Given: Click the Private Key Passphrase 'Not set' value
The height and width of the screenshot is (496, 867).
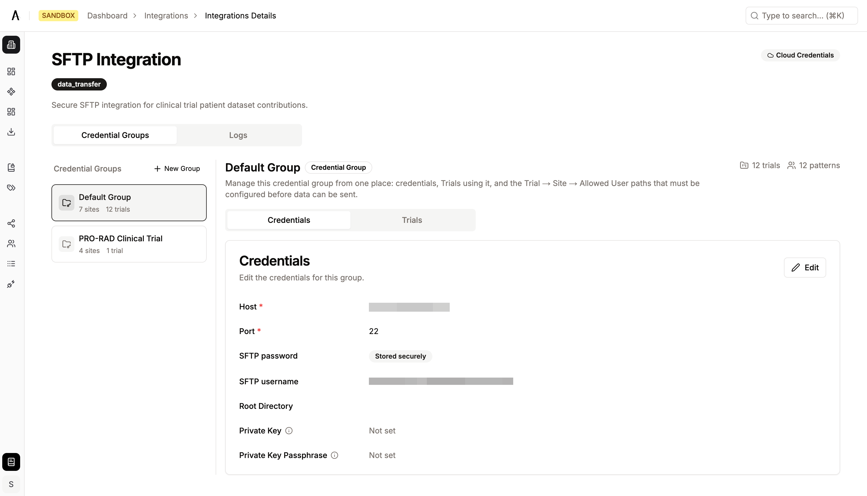Looking at the screenshot, I should (x=382, y=455).
